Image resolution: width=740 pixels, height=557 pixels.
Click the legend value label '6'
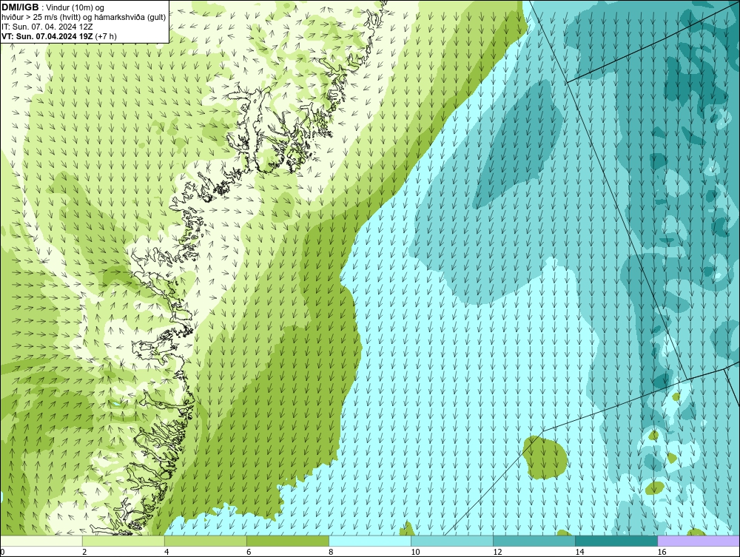(x=249, y=552)
